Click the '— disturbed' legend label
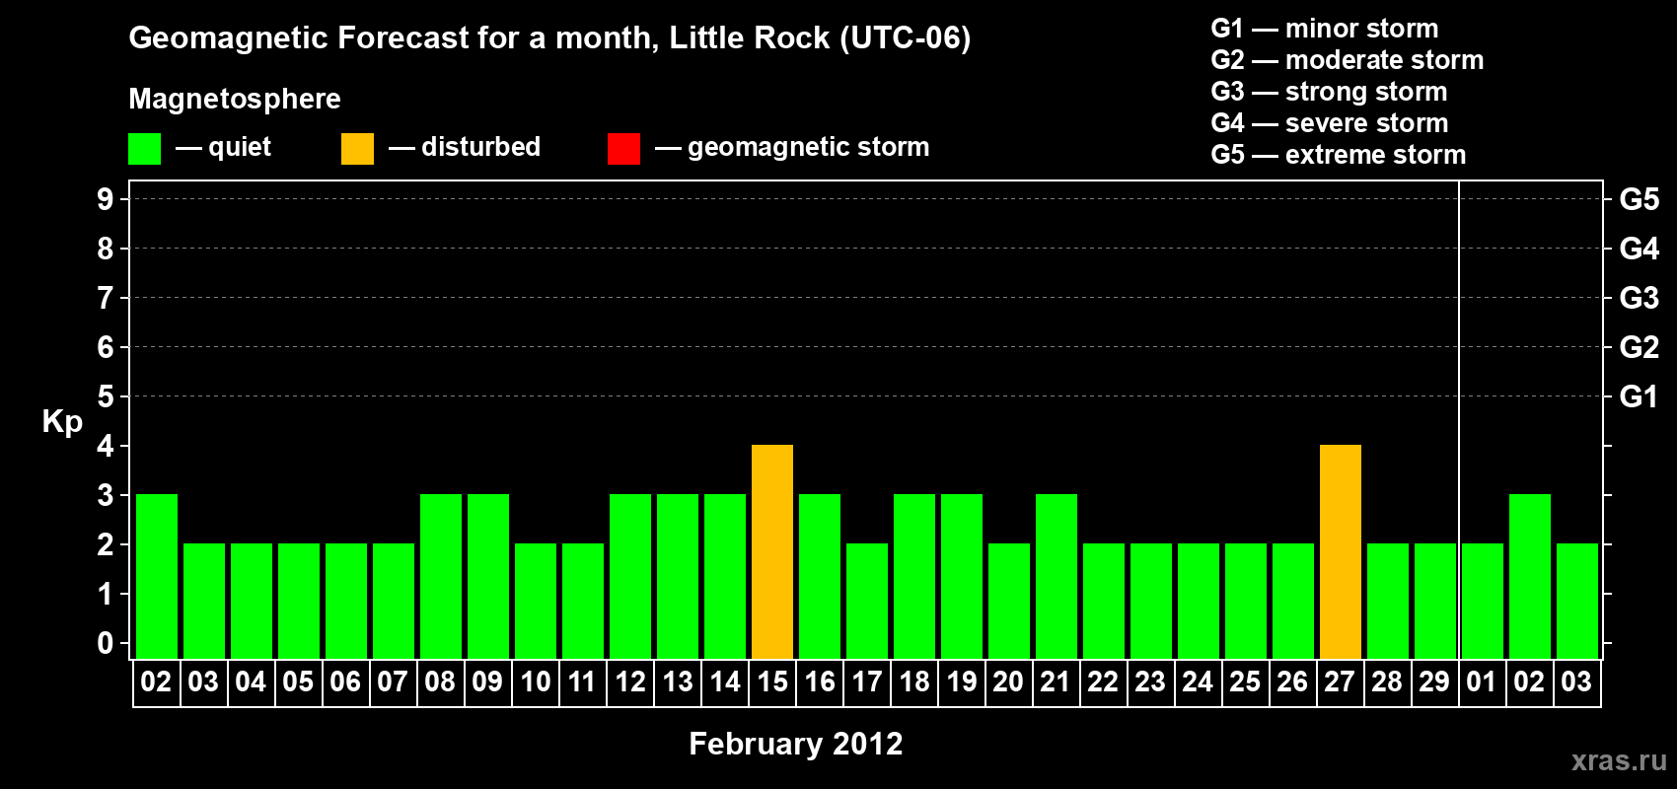Viewport: 1677px width, 789px height. pos(465,147)
